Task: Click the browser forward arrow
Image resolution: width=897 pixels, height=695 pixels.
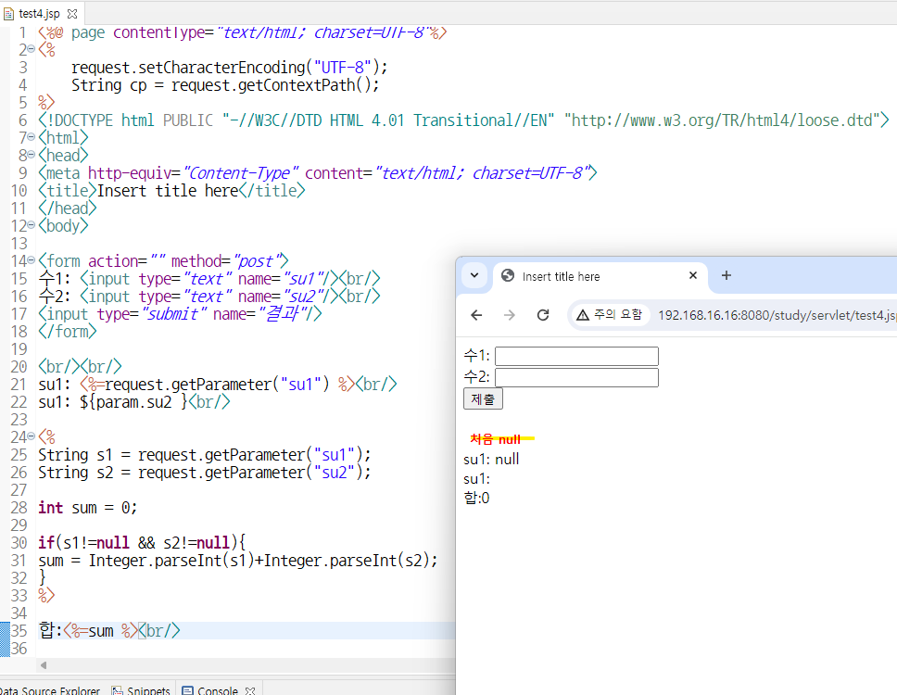Action: coord(509,315)
